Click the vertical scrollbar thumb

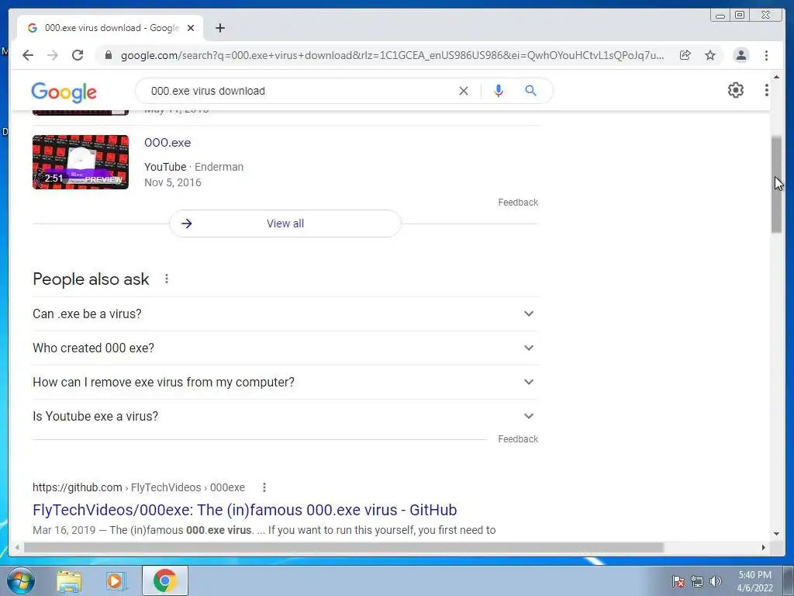pos(776,185)
